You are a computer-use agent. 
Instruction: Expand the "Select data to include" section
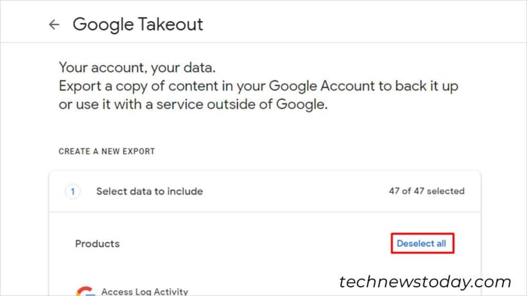(149, 191)
